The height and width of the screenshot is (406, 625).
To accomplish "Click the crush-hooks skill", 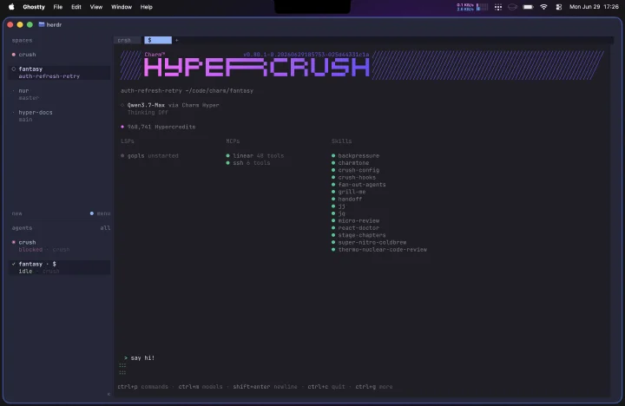I will click(x=353, y=177).
